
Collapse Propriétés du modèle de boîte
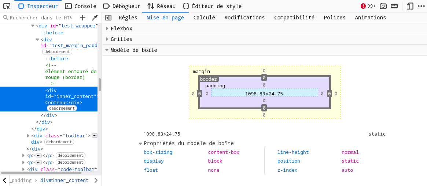point(140,144)
